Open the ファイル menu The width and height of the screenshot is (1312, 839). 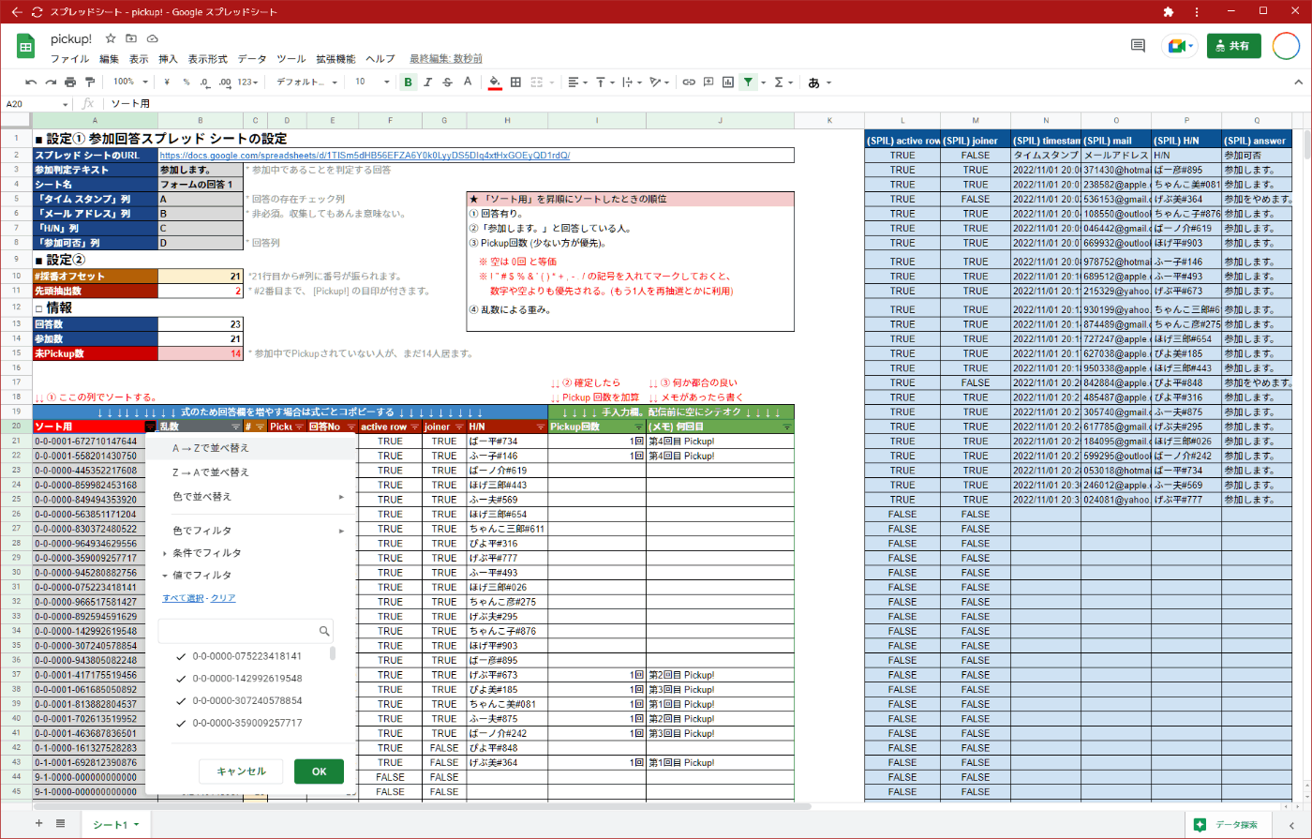coord(69,58)
